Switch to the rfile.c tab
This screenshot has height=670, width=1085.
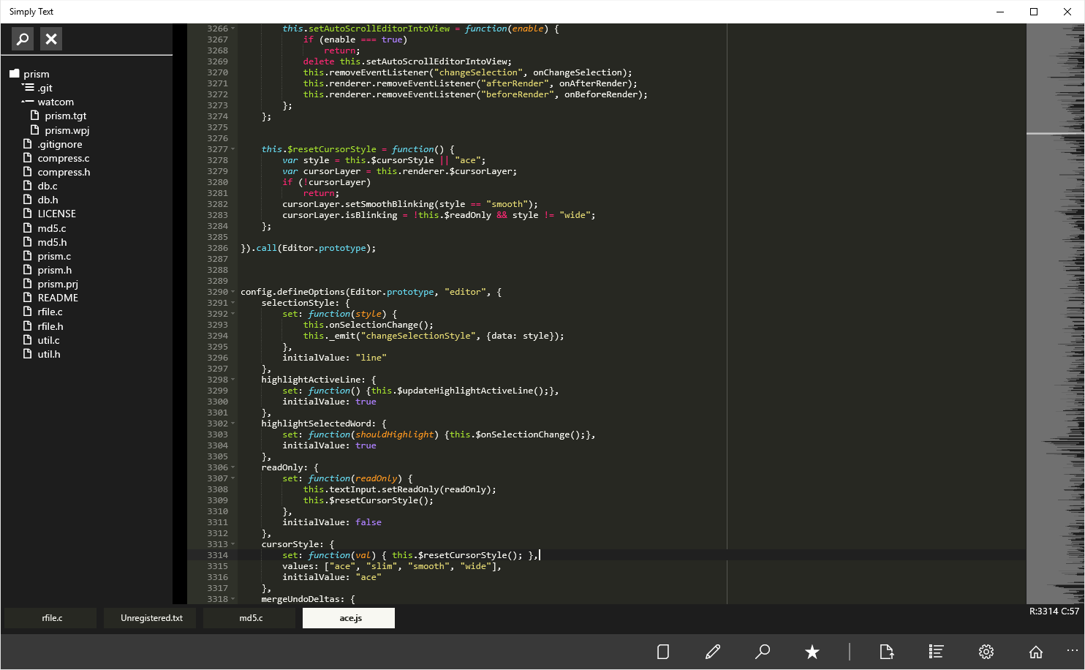(51, 618)
